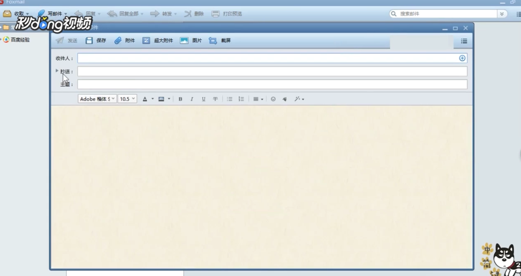This screenshot has height=276, width=521.
Task: Expand the 抄送 field triangle
Action: [57, 70]
